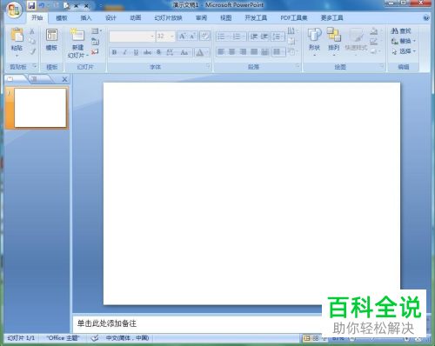435x346 pixels.
Task: Switch to the 开始 (Home) tab
Action: (37, 18)
